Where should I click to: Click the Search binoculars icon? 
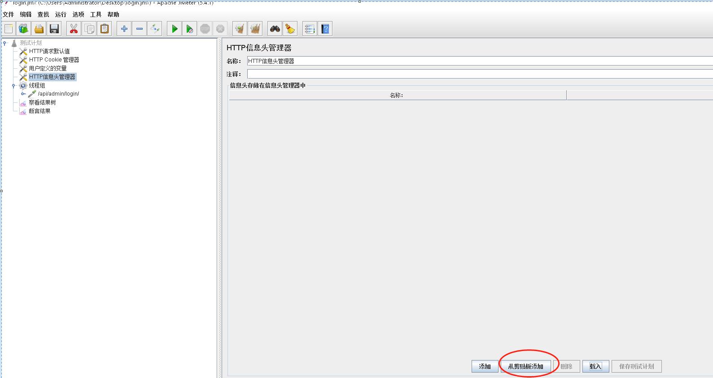[275, 29]
